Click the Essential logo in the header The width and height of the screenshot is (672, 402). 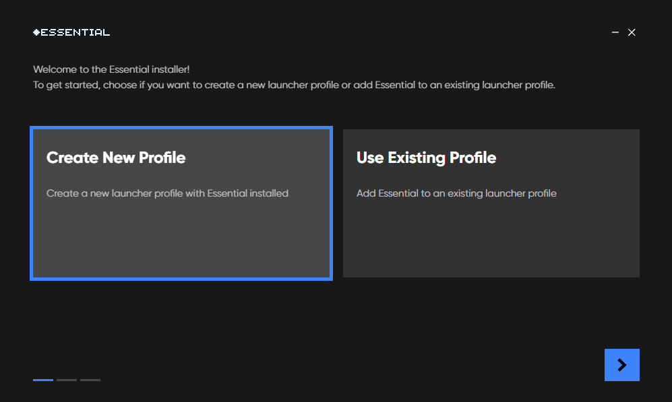pyautogui.click(x=71, y=32)
